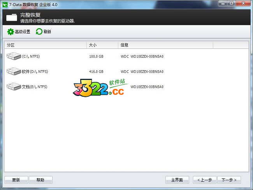Click the WD10EZEX info in E: row
This screenshot has width=253, height=190.
[x=147, y=87]
